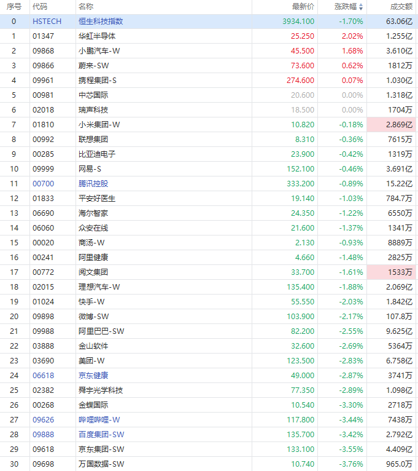
Task: Click the 名称 column header
Action: point(86,7)
